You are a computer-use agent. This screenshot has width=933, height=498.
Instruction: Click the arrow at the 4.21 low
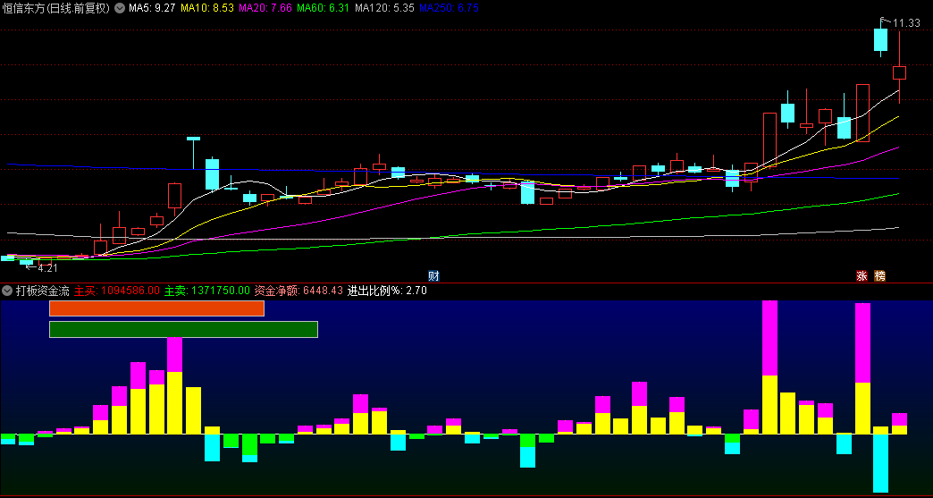coord(30,267)
